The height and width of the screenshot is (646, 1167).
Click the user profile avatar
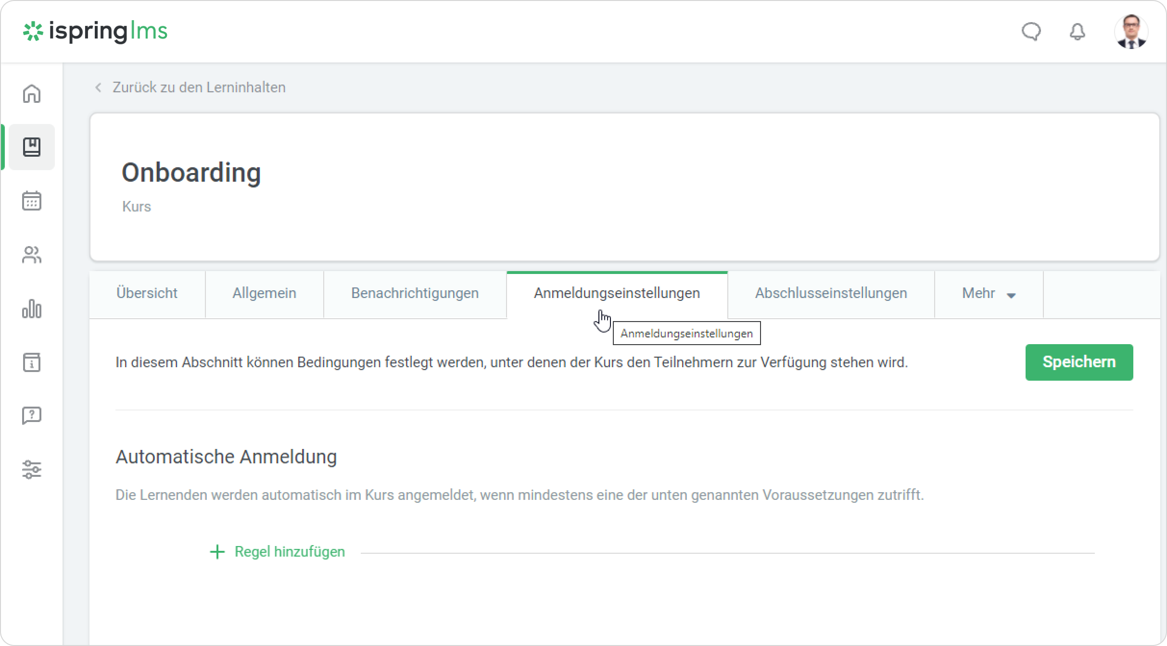(1131, 32)
